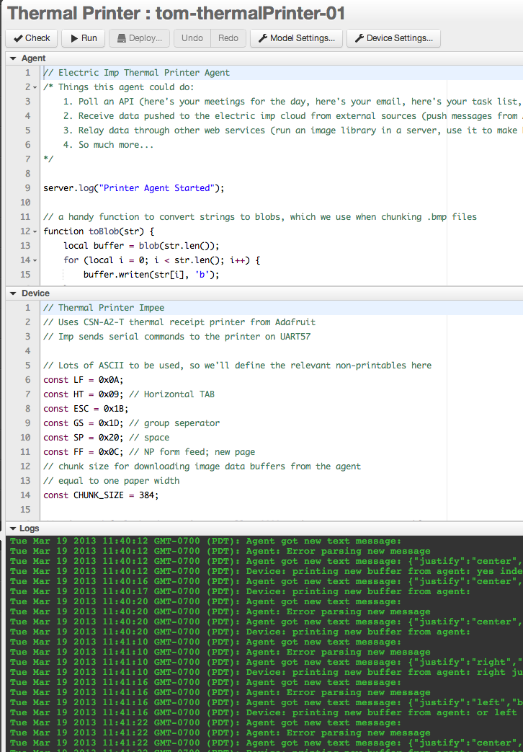Click the '// equal to one paper width' comment
523x752 pixels.
[112, 481]
